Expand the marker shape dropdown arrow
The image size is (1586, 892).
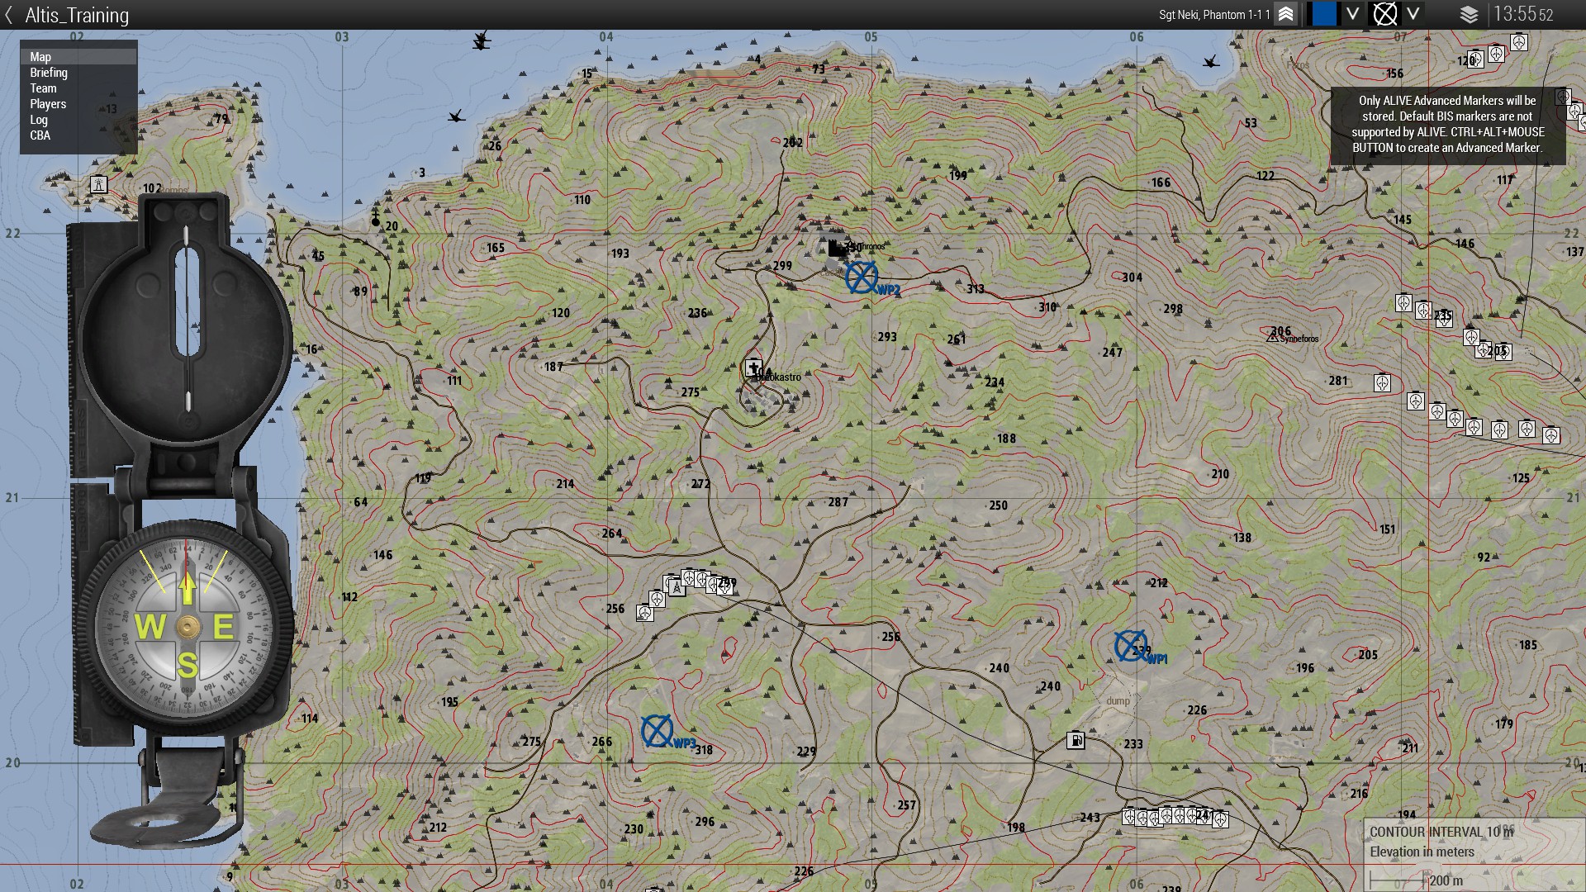coord(1413,15)
